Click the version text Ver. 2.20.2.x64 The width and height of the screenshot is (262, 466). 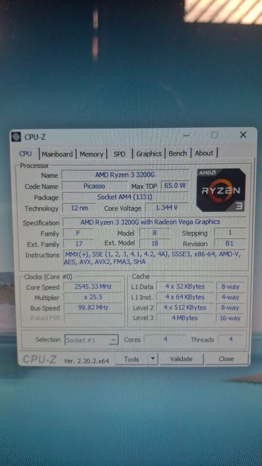87,361
